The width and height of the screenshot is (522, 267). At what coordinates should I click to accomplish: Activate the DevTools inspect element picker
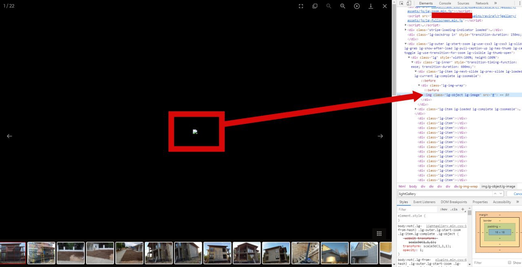[402, 3]
